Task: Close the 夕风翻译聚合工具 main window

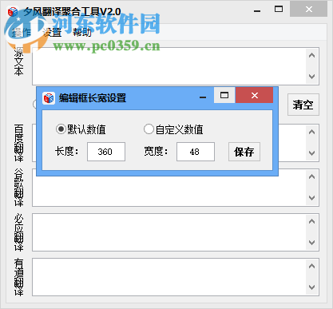Action: click(x=309, y=9)
